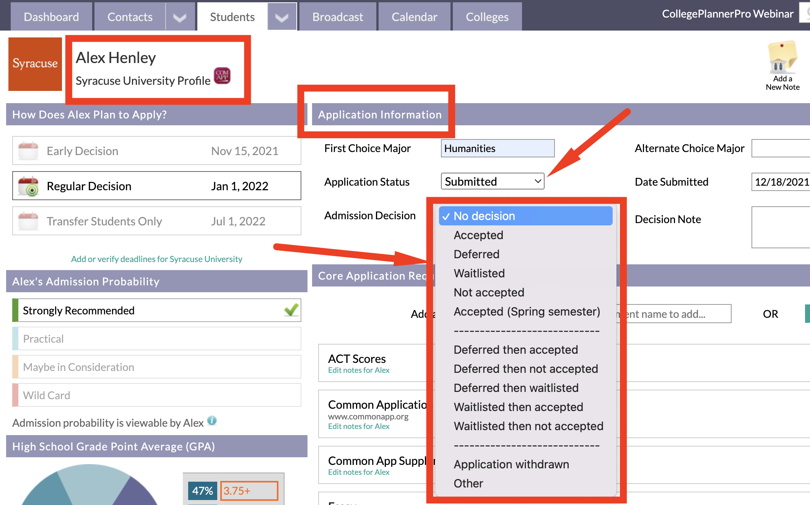This screenshot has height=505, width=810.
Task: Open Add or verify deadlines link
Action: pyautogui.click(x=157, y=259)
